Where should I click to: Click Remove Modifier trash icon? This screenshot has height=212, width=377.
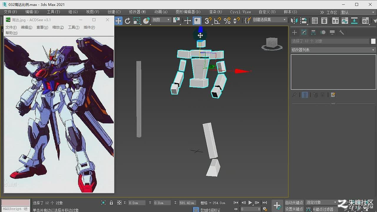[323, 95]
